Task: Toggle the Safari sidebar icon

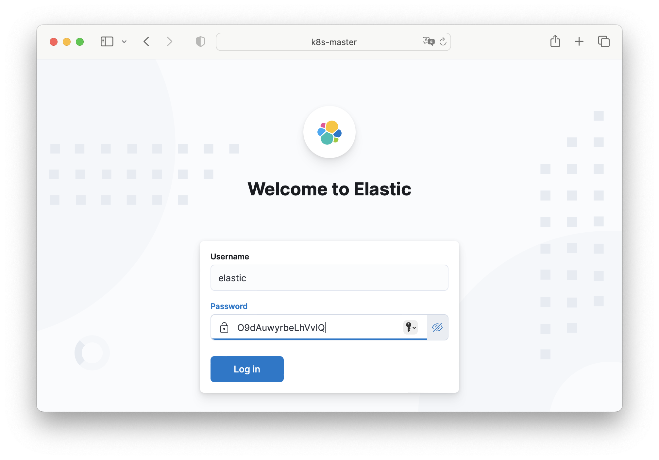Action: pyautogui.click(x=107, y=42)
